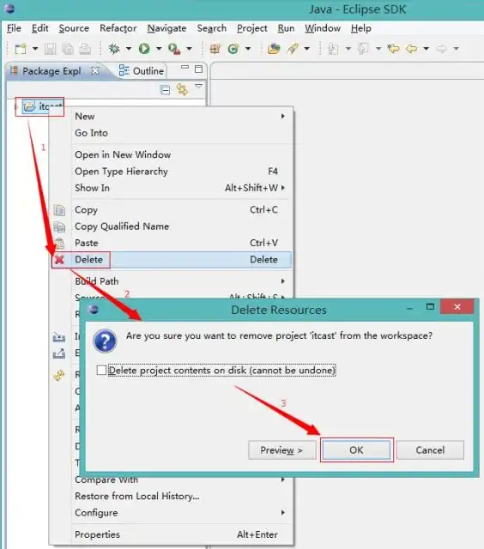This screenshot has height=549, width=484.
Task: Click the New Java Package icon
Action: 215,49
